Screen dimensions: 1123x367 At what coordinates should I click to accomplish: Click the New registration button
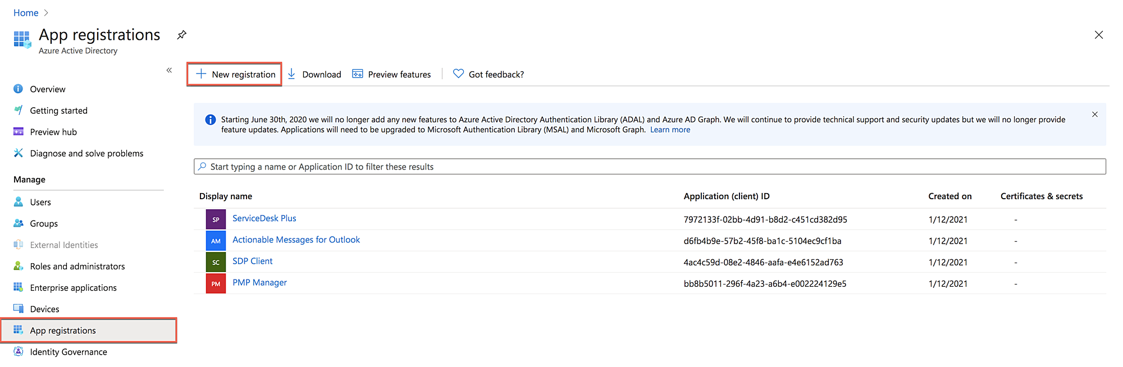(x=235, y=74)
